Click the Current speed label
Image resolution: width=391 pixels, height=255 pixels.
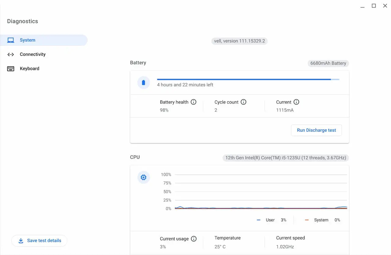coord(291,238)
